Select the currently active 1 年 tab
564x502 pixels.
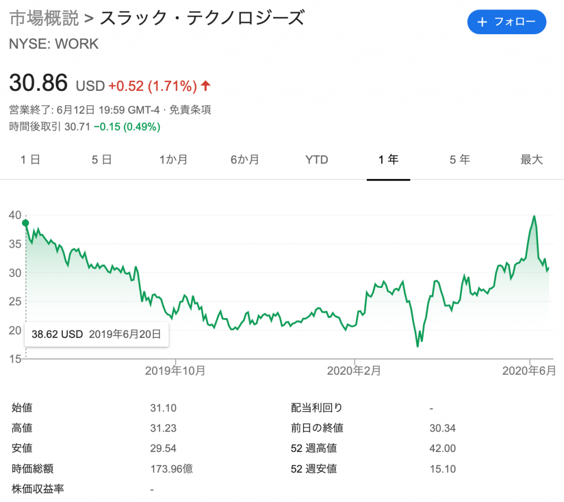388,159
